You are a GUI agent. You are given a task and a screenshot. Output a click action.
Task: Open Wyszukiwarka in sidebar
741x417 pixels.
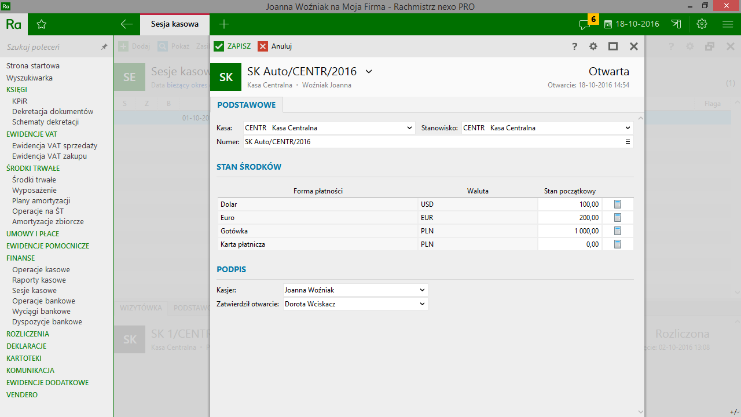pos(30,78)
